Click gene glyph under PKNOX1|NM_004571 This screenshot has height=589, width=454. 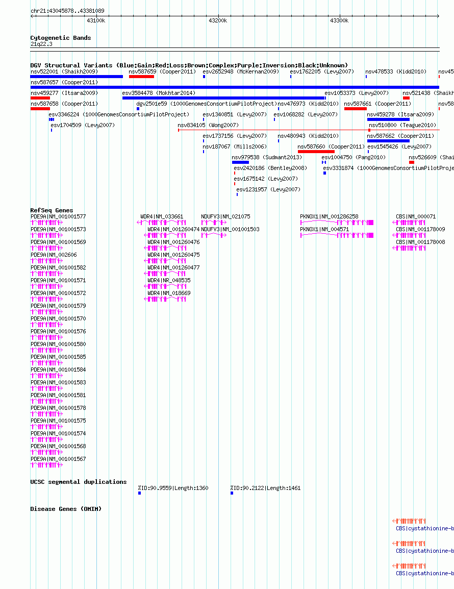click(337, 235)
